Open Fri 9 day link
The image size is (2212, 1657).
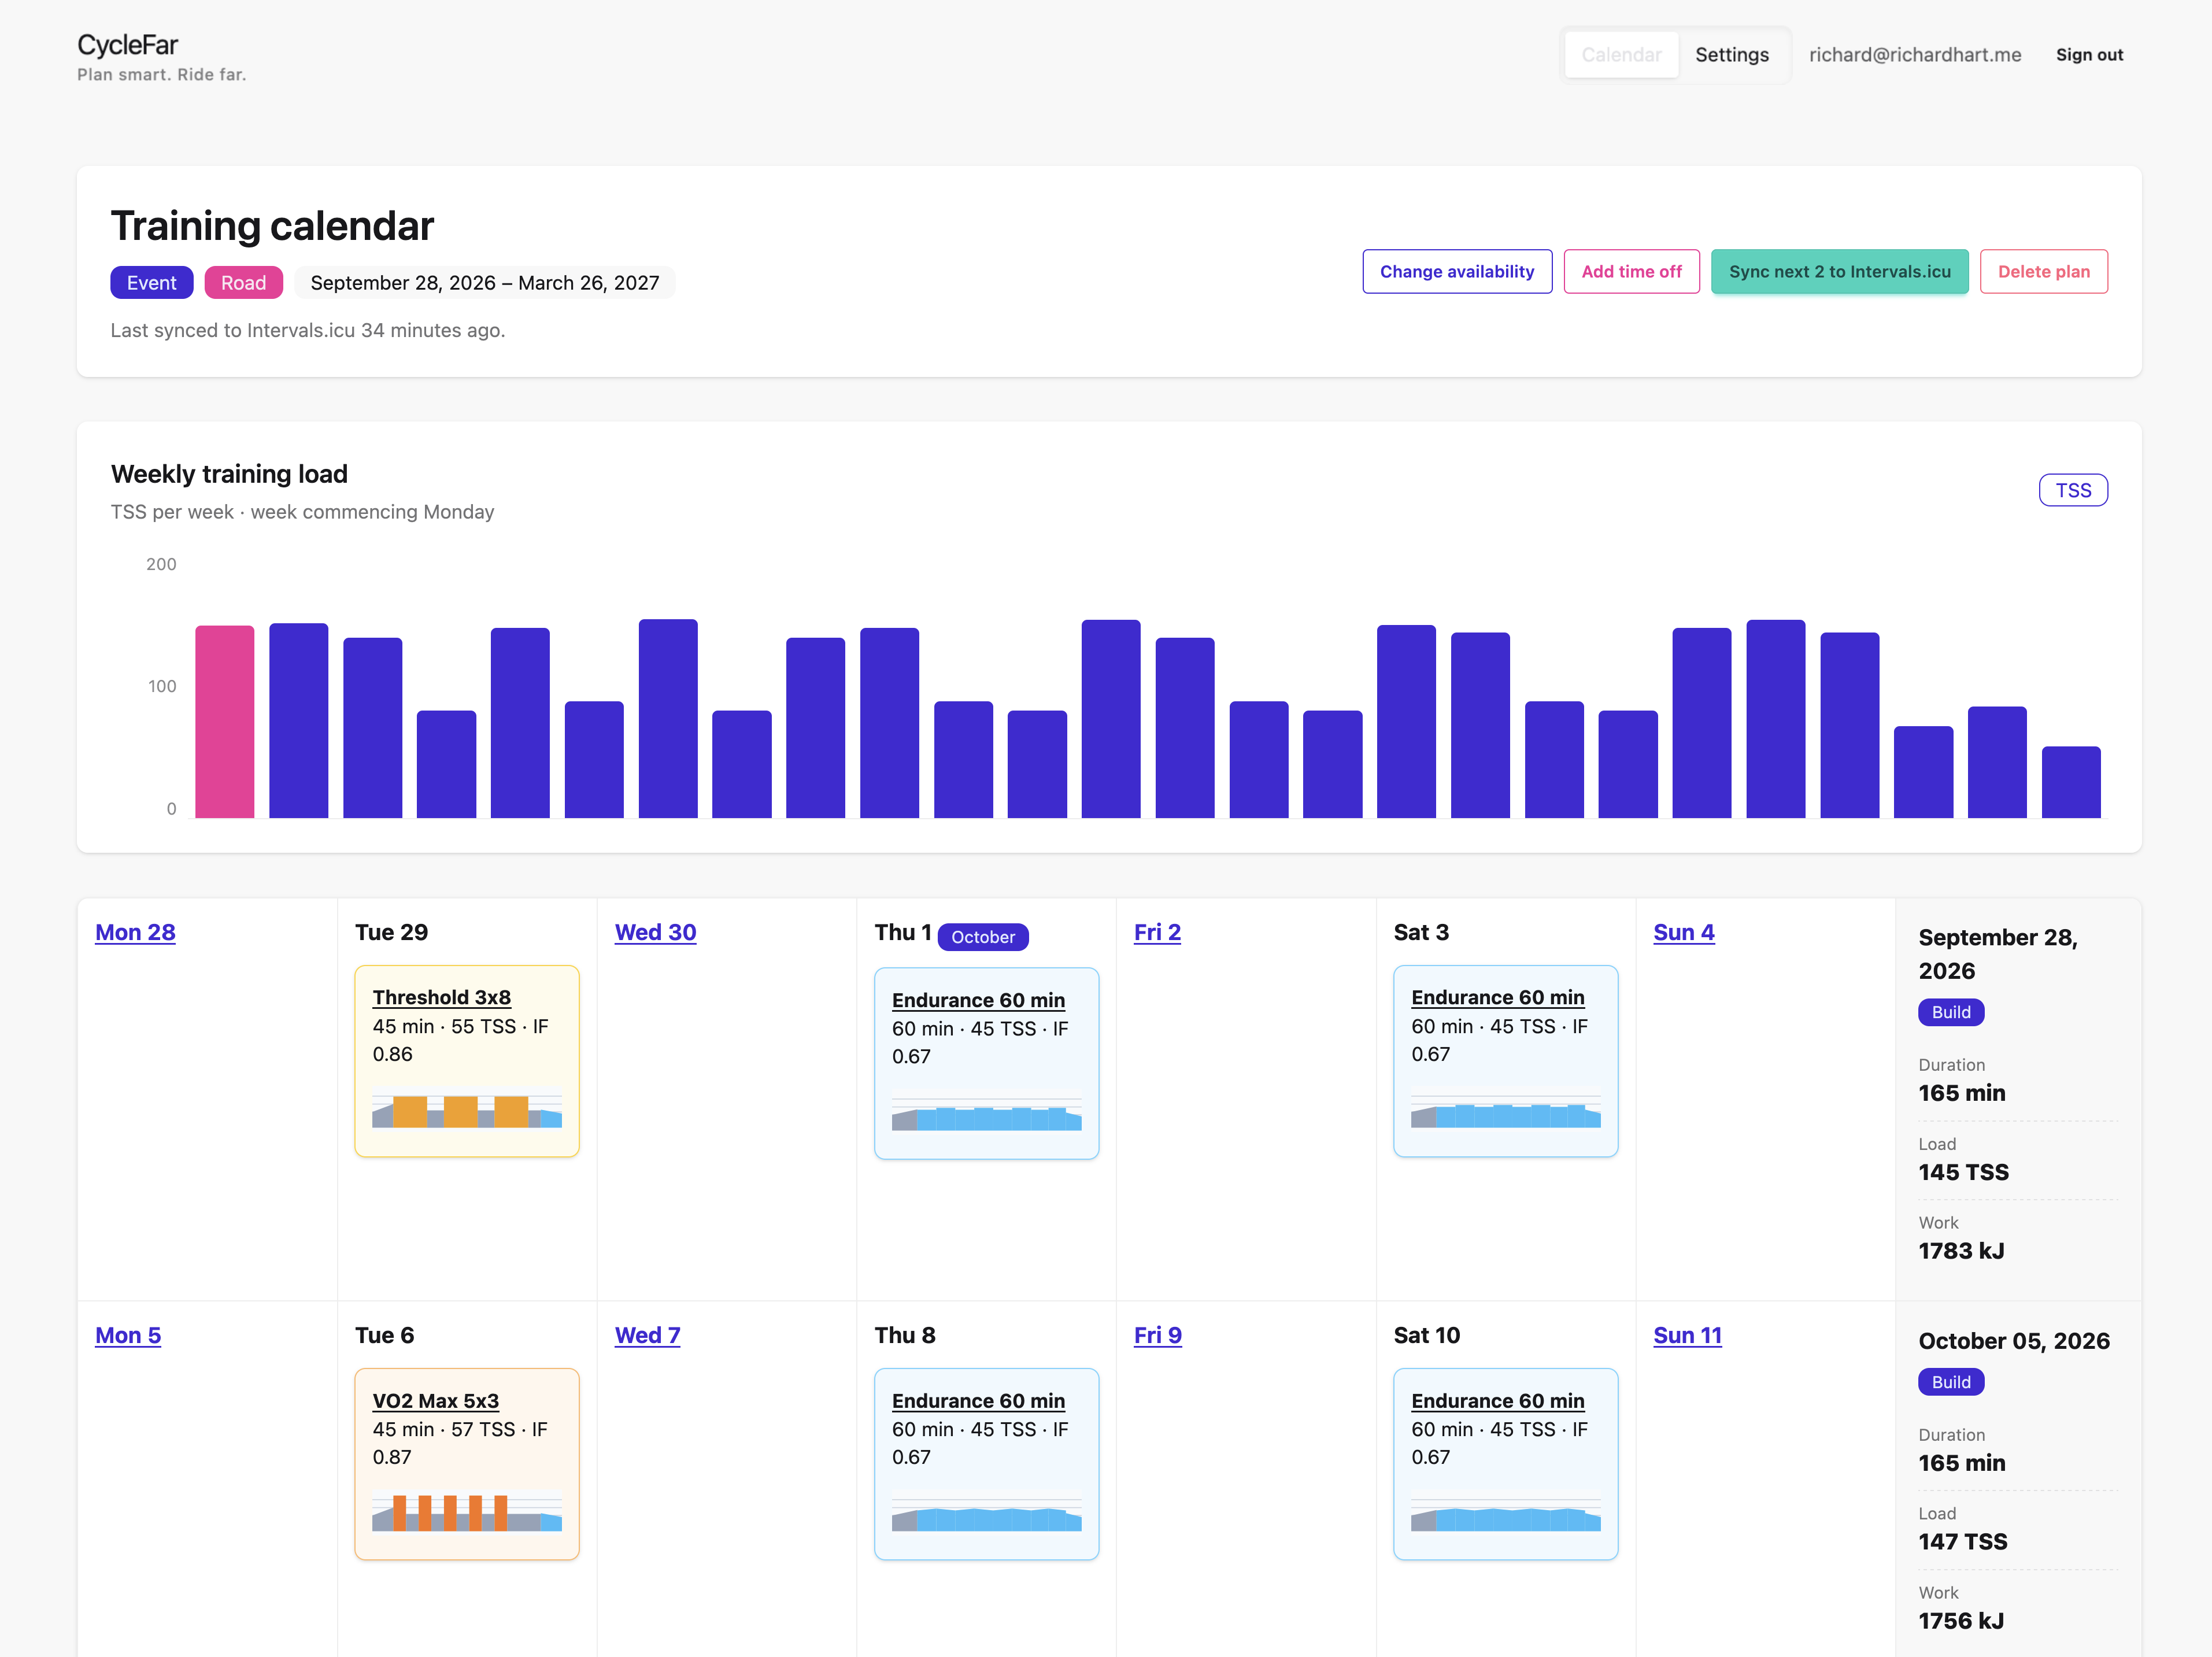tap(1158, 1335)
